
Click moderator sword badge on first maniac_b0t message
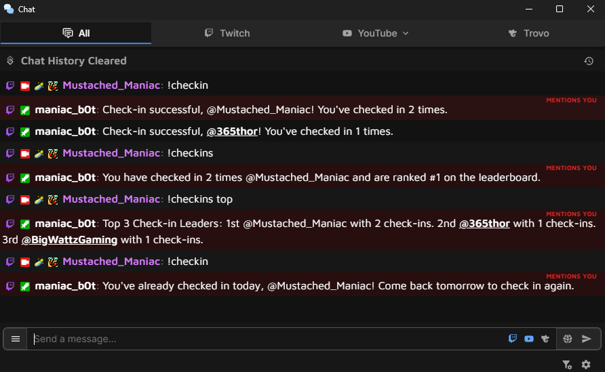[25, 110]
